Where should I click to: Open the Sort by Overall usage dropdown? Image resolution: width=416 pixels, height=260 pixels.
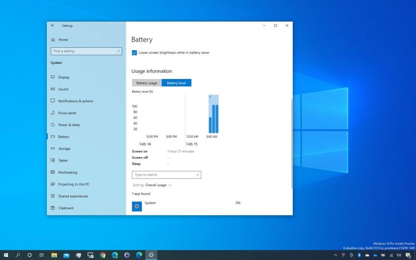(x=152, y=185)
